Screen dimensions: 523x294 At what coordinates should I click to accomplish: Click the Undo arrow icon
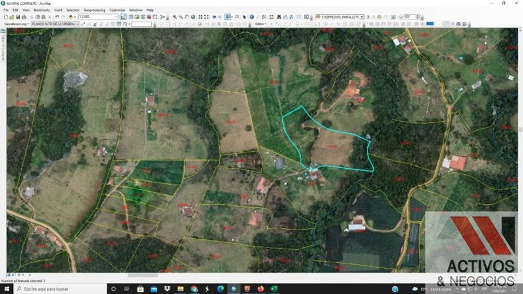point(57,16)
